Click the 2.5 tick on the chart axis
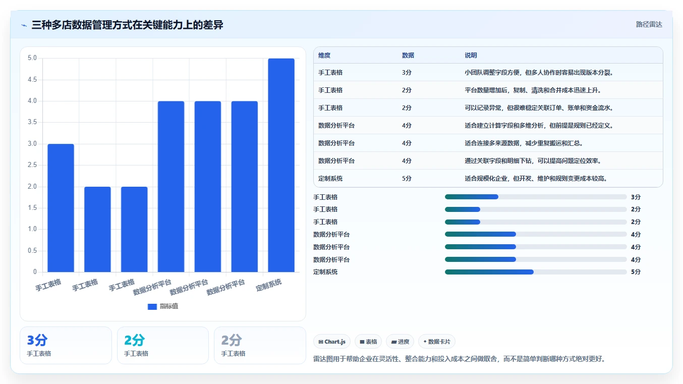The image size is (683, 384). pyautogui.click(x=32, y=165)
